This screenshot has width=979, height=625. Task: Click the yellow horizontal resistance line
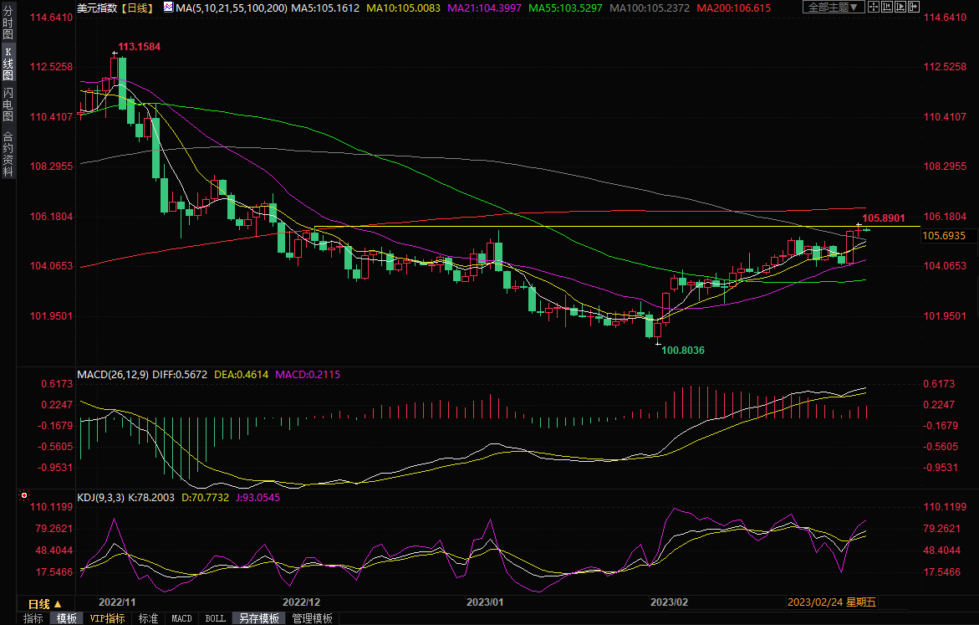585,227
